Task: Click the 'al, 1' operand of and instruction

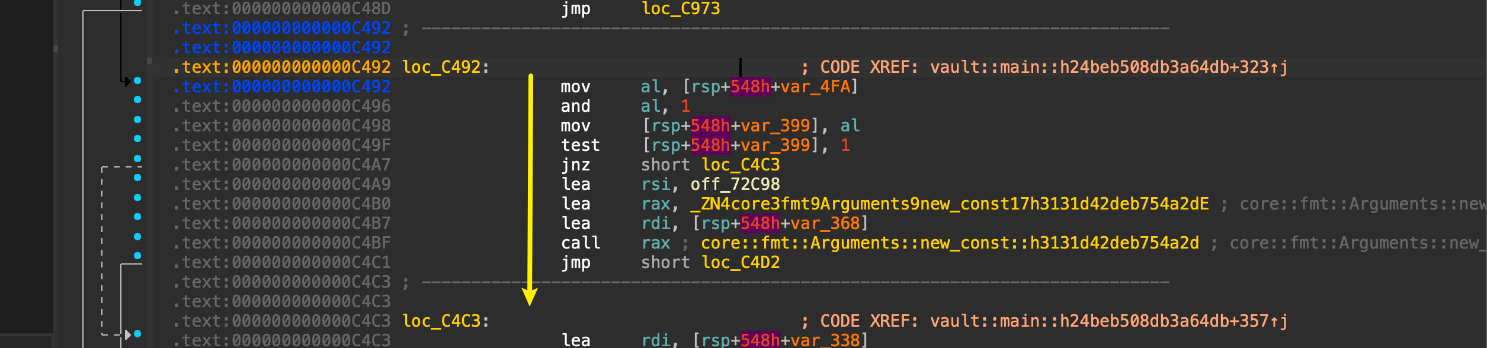Action: (x=666, y=106)
